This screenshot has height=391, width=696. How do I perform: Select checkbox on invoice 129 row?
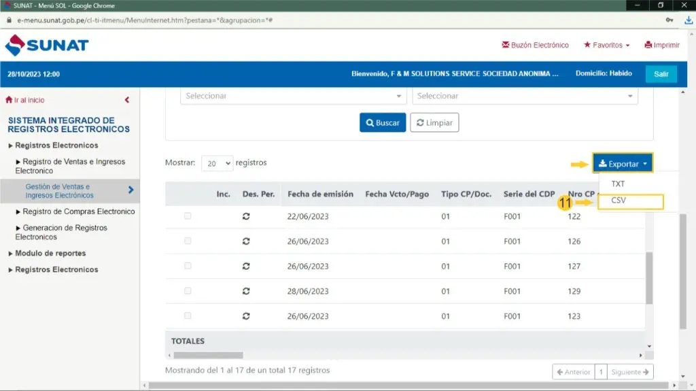click(x=188, y=291)
